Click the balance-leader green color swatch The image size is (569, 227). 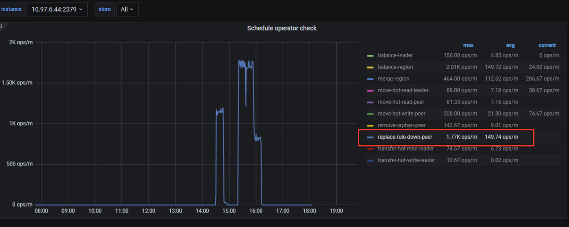pos(370,56)
